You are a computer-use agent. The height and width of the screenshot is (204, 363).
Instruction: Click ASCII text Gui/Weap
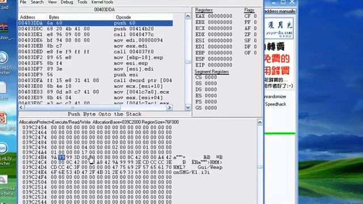click(x=210, y=167)
